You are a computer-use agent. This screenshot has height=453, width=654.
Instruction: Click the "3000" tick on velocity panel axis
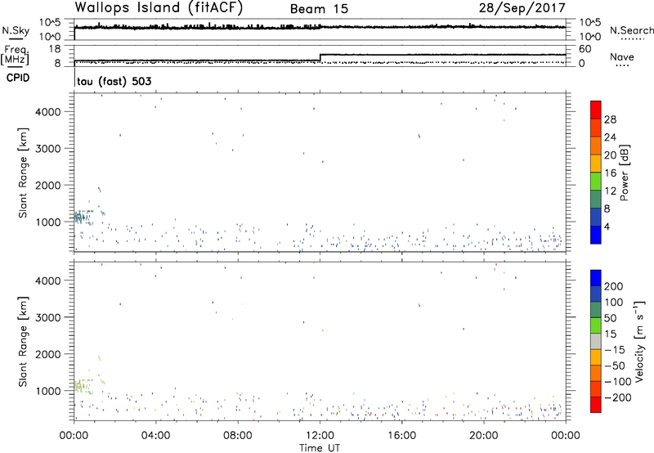[x=48, y=317]
